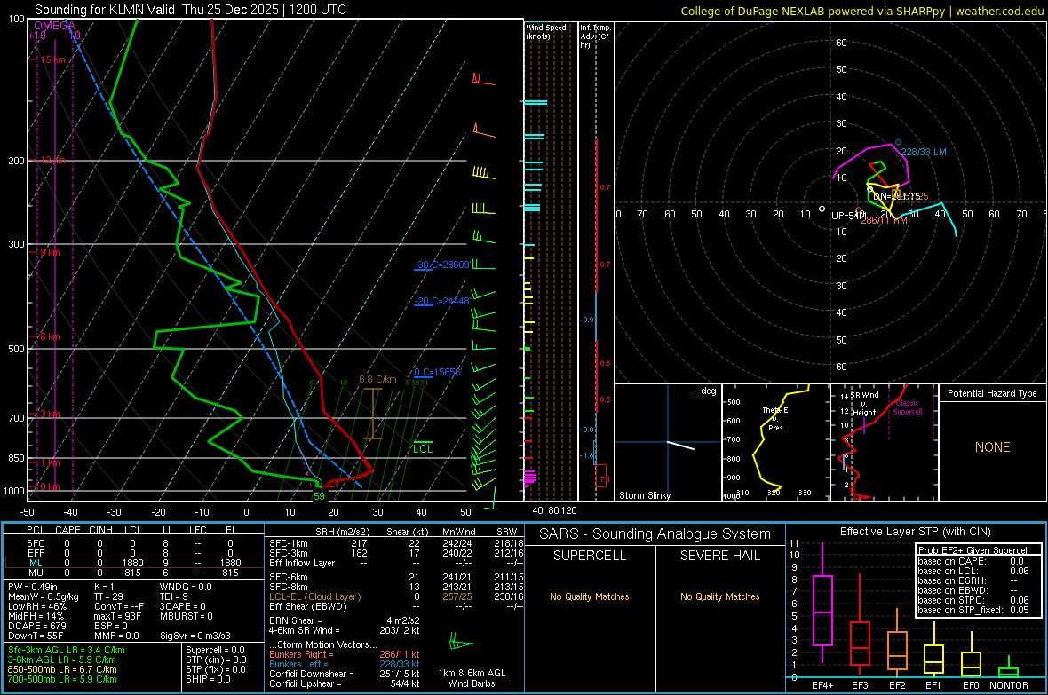Click the -20 C=24448' level label
This screenshot has height=695, width=1048.
[x=442, y=301]
